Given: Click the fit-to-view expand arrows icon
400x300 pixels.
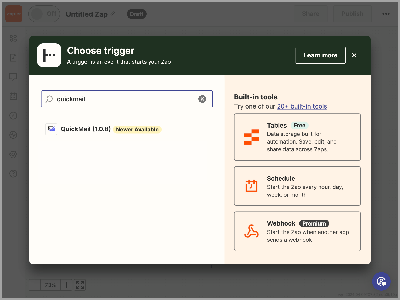Looking at the screenshot, I should coord(80,285).
